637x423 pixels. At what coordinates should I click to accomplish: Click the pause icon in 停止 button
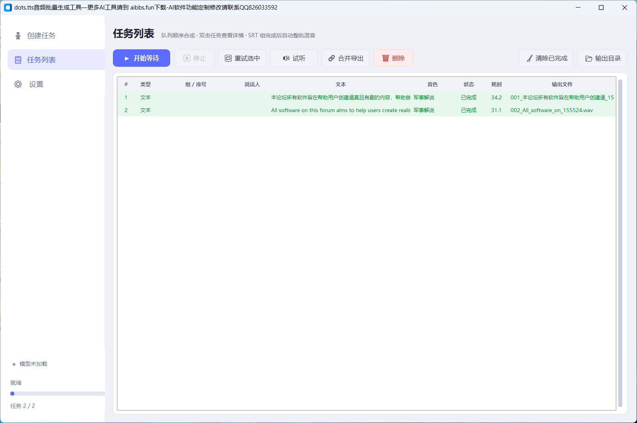tap(187, 58)
